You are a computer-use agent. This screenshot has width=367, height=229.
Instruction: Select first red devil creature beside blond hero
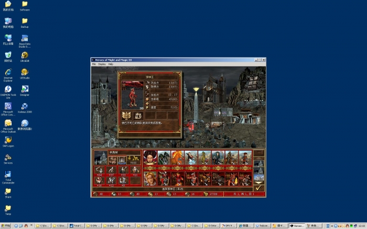pos(164,179)
